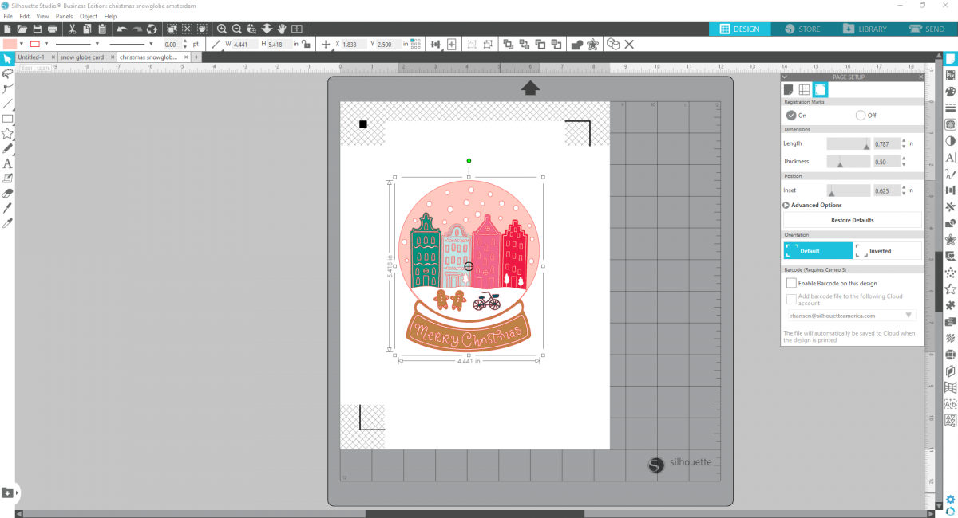Open the Registration Marks tab icon
This screenshot has height=518, width=958.
click(x=820, y=89)
